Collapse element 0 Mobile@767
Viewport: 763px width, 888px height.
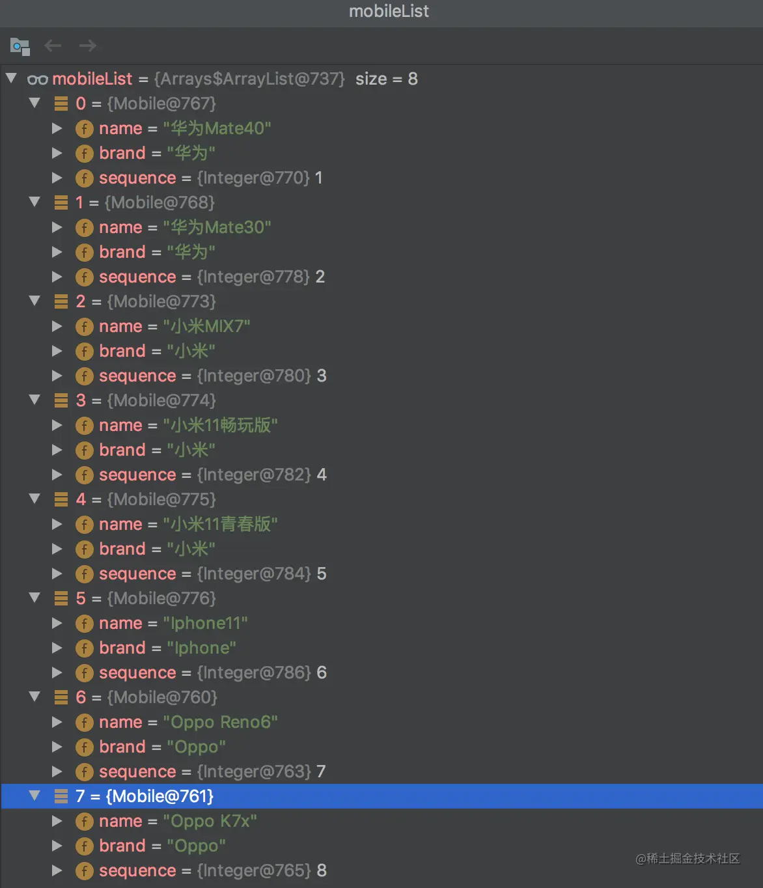(35, 103)
